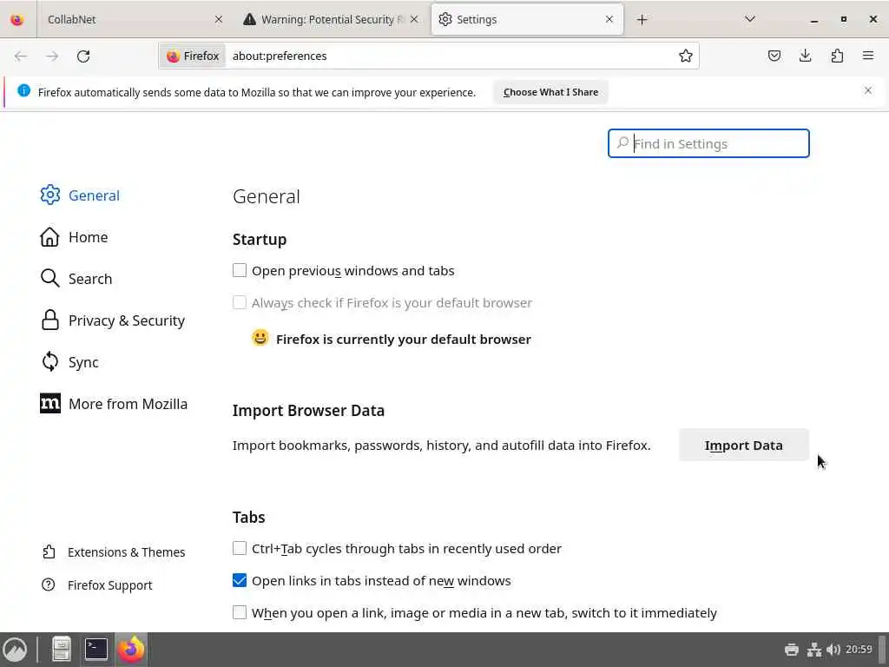Image resolution: width=889 pixels, height=667 pixels.
Task: Enable Open previous windows and tabs
Action: [240, 271]
